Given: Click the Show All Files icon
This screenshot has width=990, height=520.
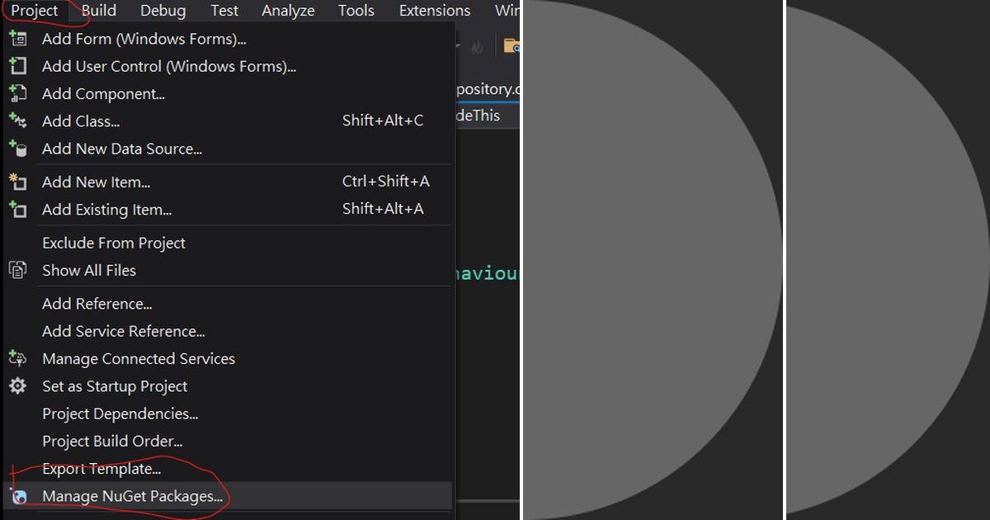Looking at the screenshot, I should click(17, 270).
